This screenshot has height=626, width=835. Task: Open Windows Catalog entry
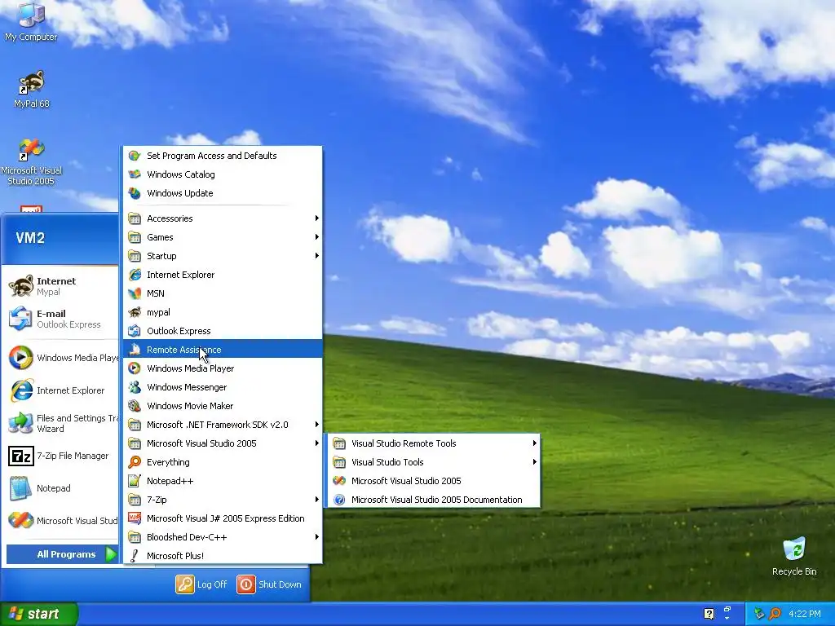click(223, 174)
